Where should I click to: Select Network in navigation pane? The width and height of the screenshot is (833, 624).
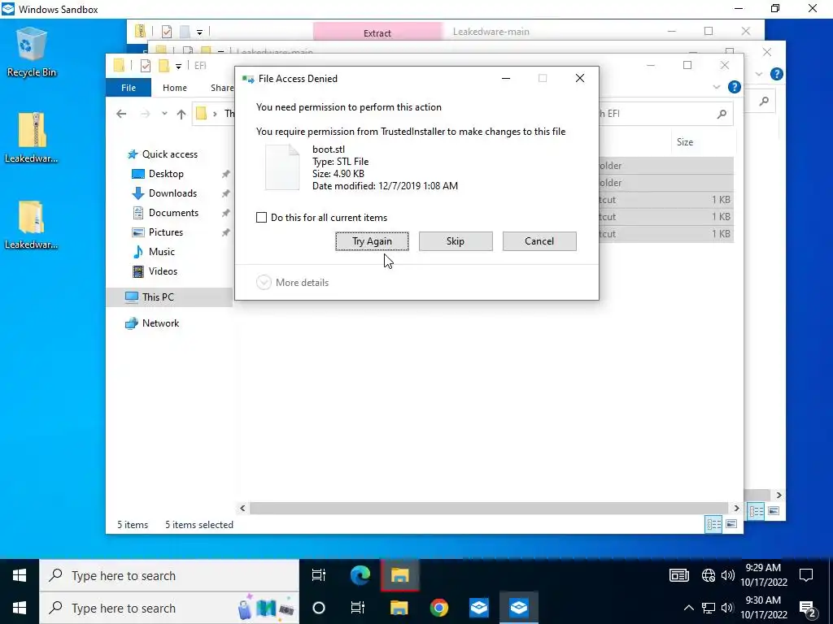click(160, 323)
